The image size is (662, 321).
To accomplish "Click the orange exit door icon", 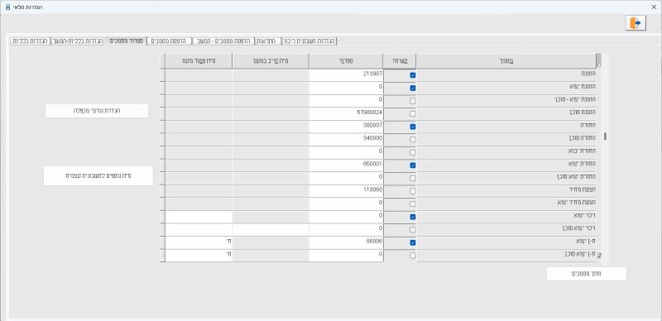I will [x=636, y=23].
